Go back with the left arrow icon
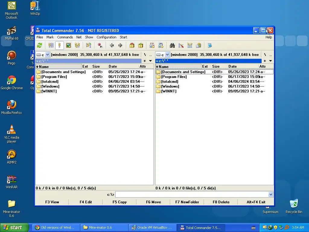The image size is (309, 232). tap(112, 46)
